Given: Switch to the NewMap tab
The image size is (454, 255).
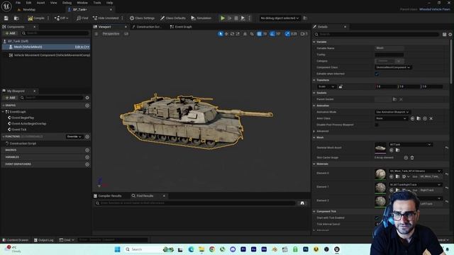Looking at the screenshot, I should (x=29, y=9).
